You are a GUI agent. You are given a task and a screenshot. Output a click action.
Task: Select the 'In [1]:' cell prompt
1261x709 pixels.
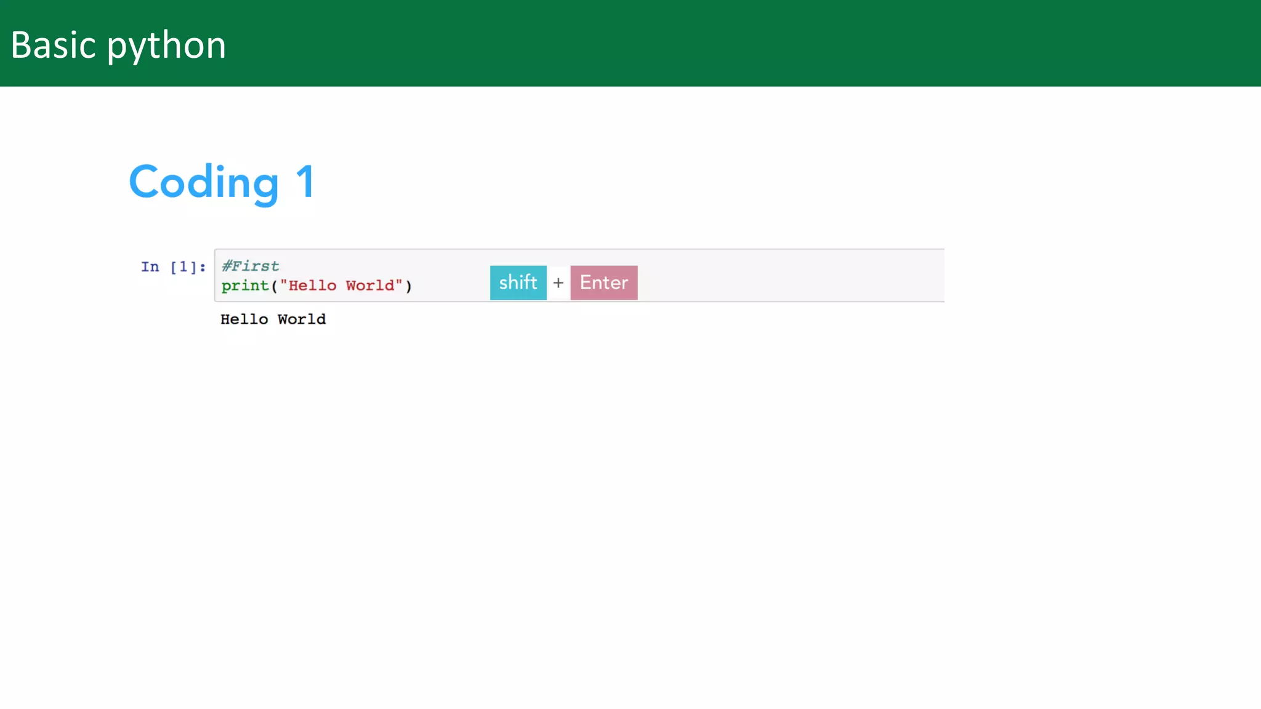click(x=173, y=266)
